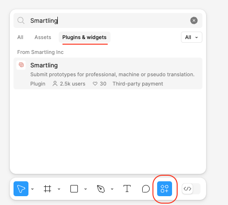Switch to the Assets tab
Image resolution: width=228 pixels, height=205 pixels.
click(x=43, y=37)
